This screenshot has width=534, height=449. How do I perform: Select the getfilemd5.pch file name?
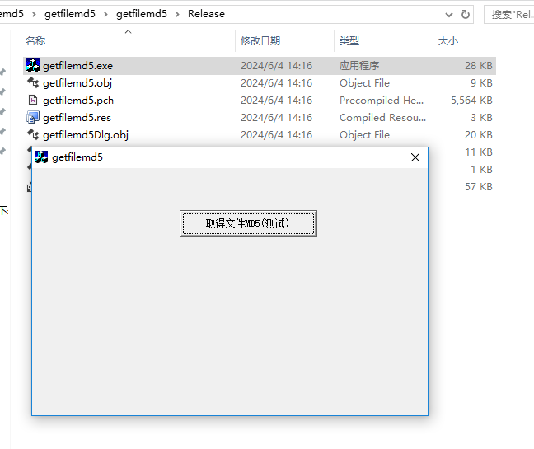point(78,100)
